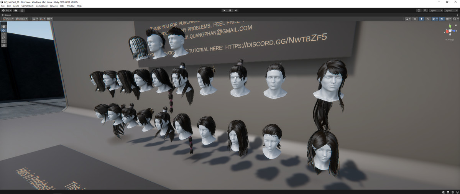Expand the snap increment options arrow
460x194 pixels.
(x=51, y=19)
